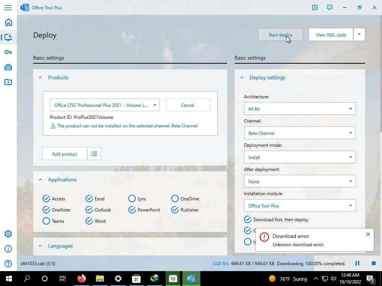Image resolution: width=382 pixels, height=286 pixels.
Task: Collapse the Deploy settings section
Action: 242,77
